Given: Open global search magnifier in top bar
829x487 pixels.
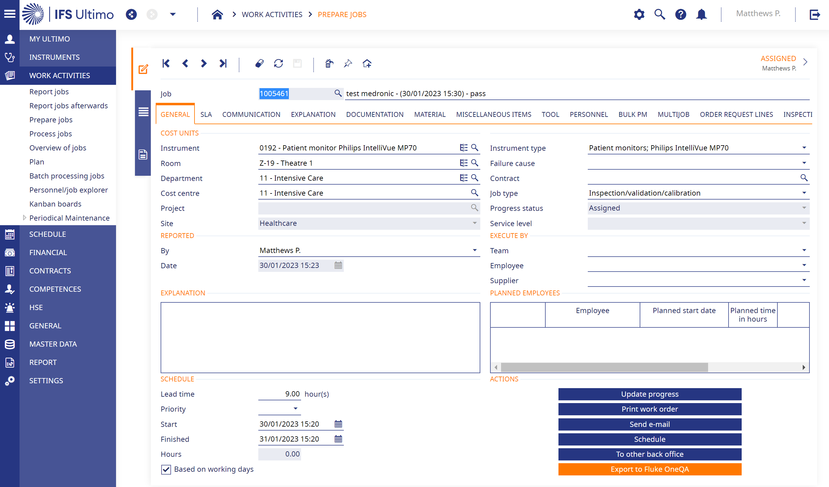Looking at the screenshot, I should tap(660, 14).
